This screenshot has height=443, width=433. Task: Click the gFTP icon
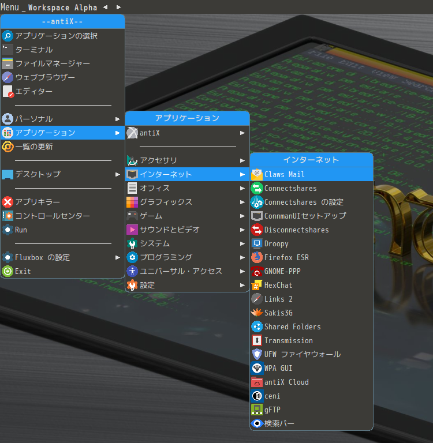257,410
